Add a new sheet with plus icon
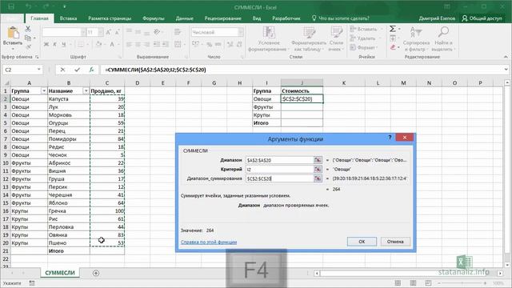This screenshot has height=288, width=512. pos(96,273)
